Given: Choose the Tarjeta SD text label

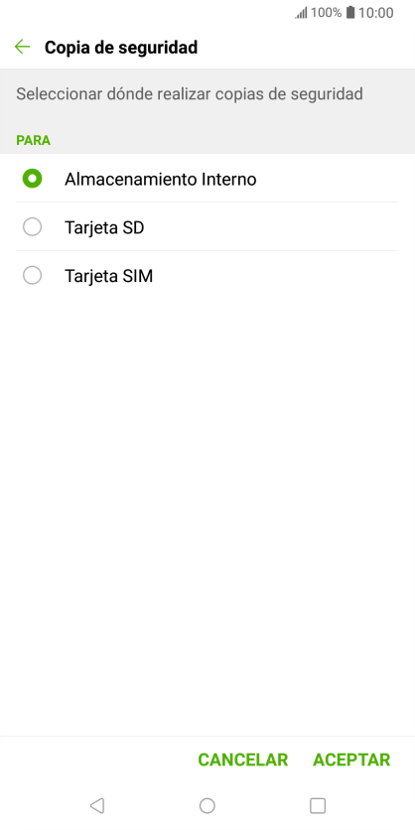Looking at the screenshot, I should pos(104,227).
